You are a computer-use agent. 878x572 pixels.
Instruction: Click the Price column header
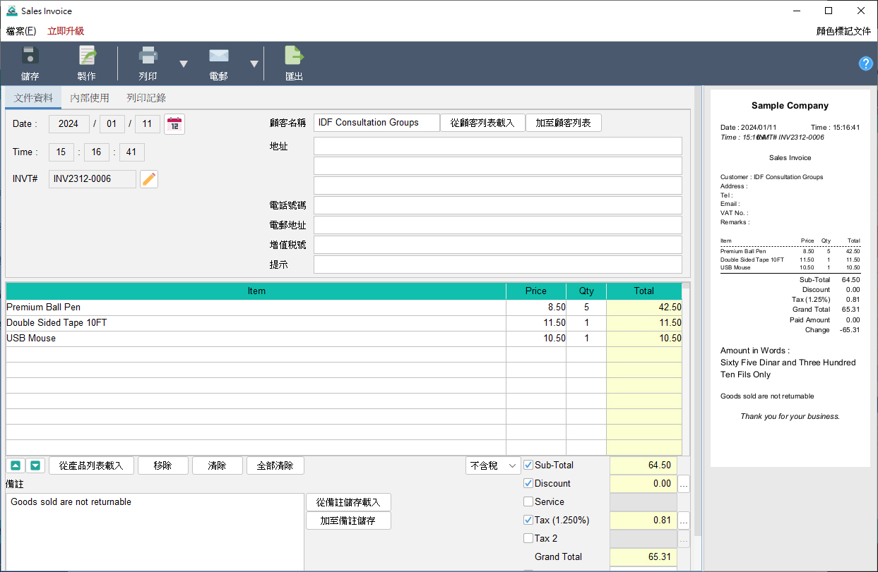pos(536,291)
